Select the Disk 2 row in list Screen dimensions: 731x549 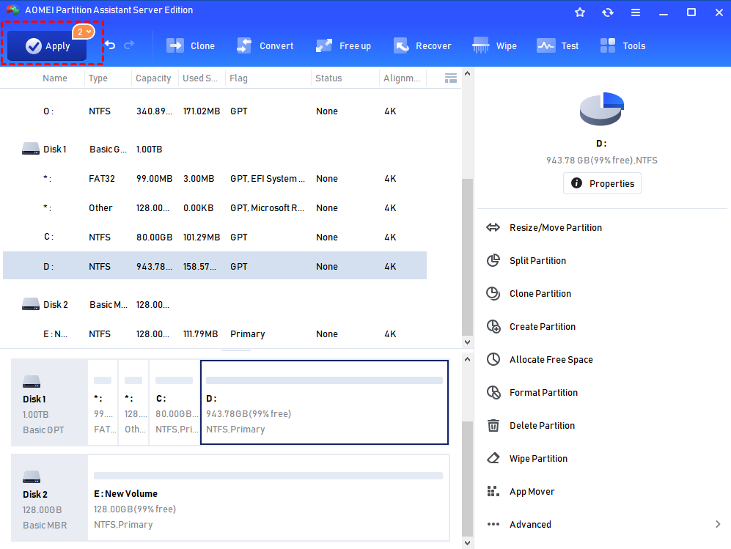(x=215, y=305)
